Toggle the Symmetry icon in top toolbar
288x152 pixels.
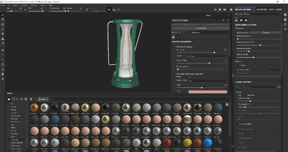[109, 9]
